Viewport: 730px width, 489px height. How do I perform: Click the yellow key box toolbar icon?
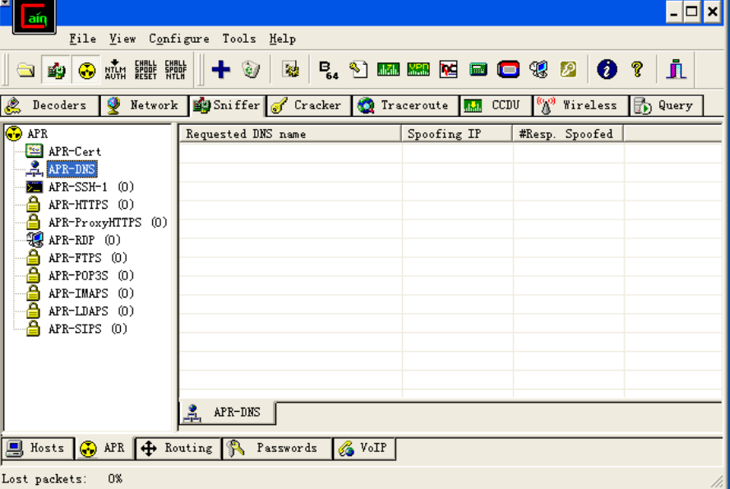[x=568, y=70]
